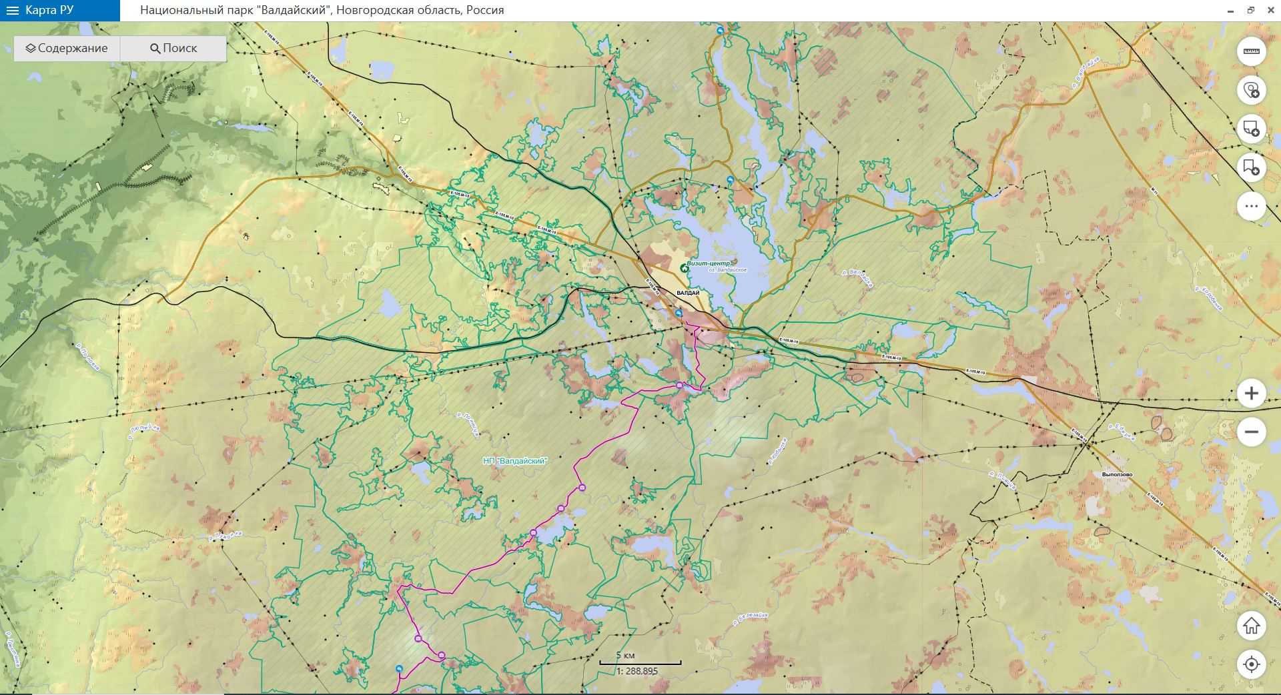1281x695 pixels.
Task: Return to home map extent
Action: [x=1251, y=626]
